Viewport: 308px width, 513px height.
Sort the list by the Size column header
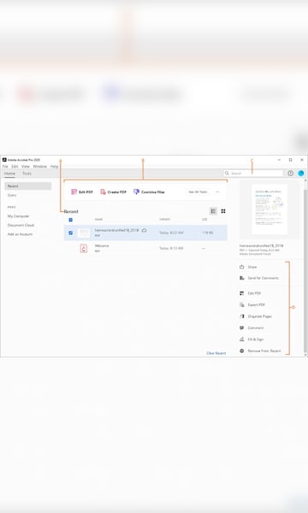coord(204,219)
